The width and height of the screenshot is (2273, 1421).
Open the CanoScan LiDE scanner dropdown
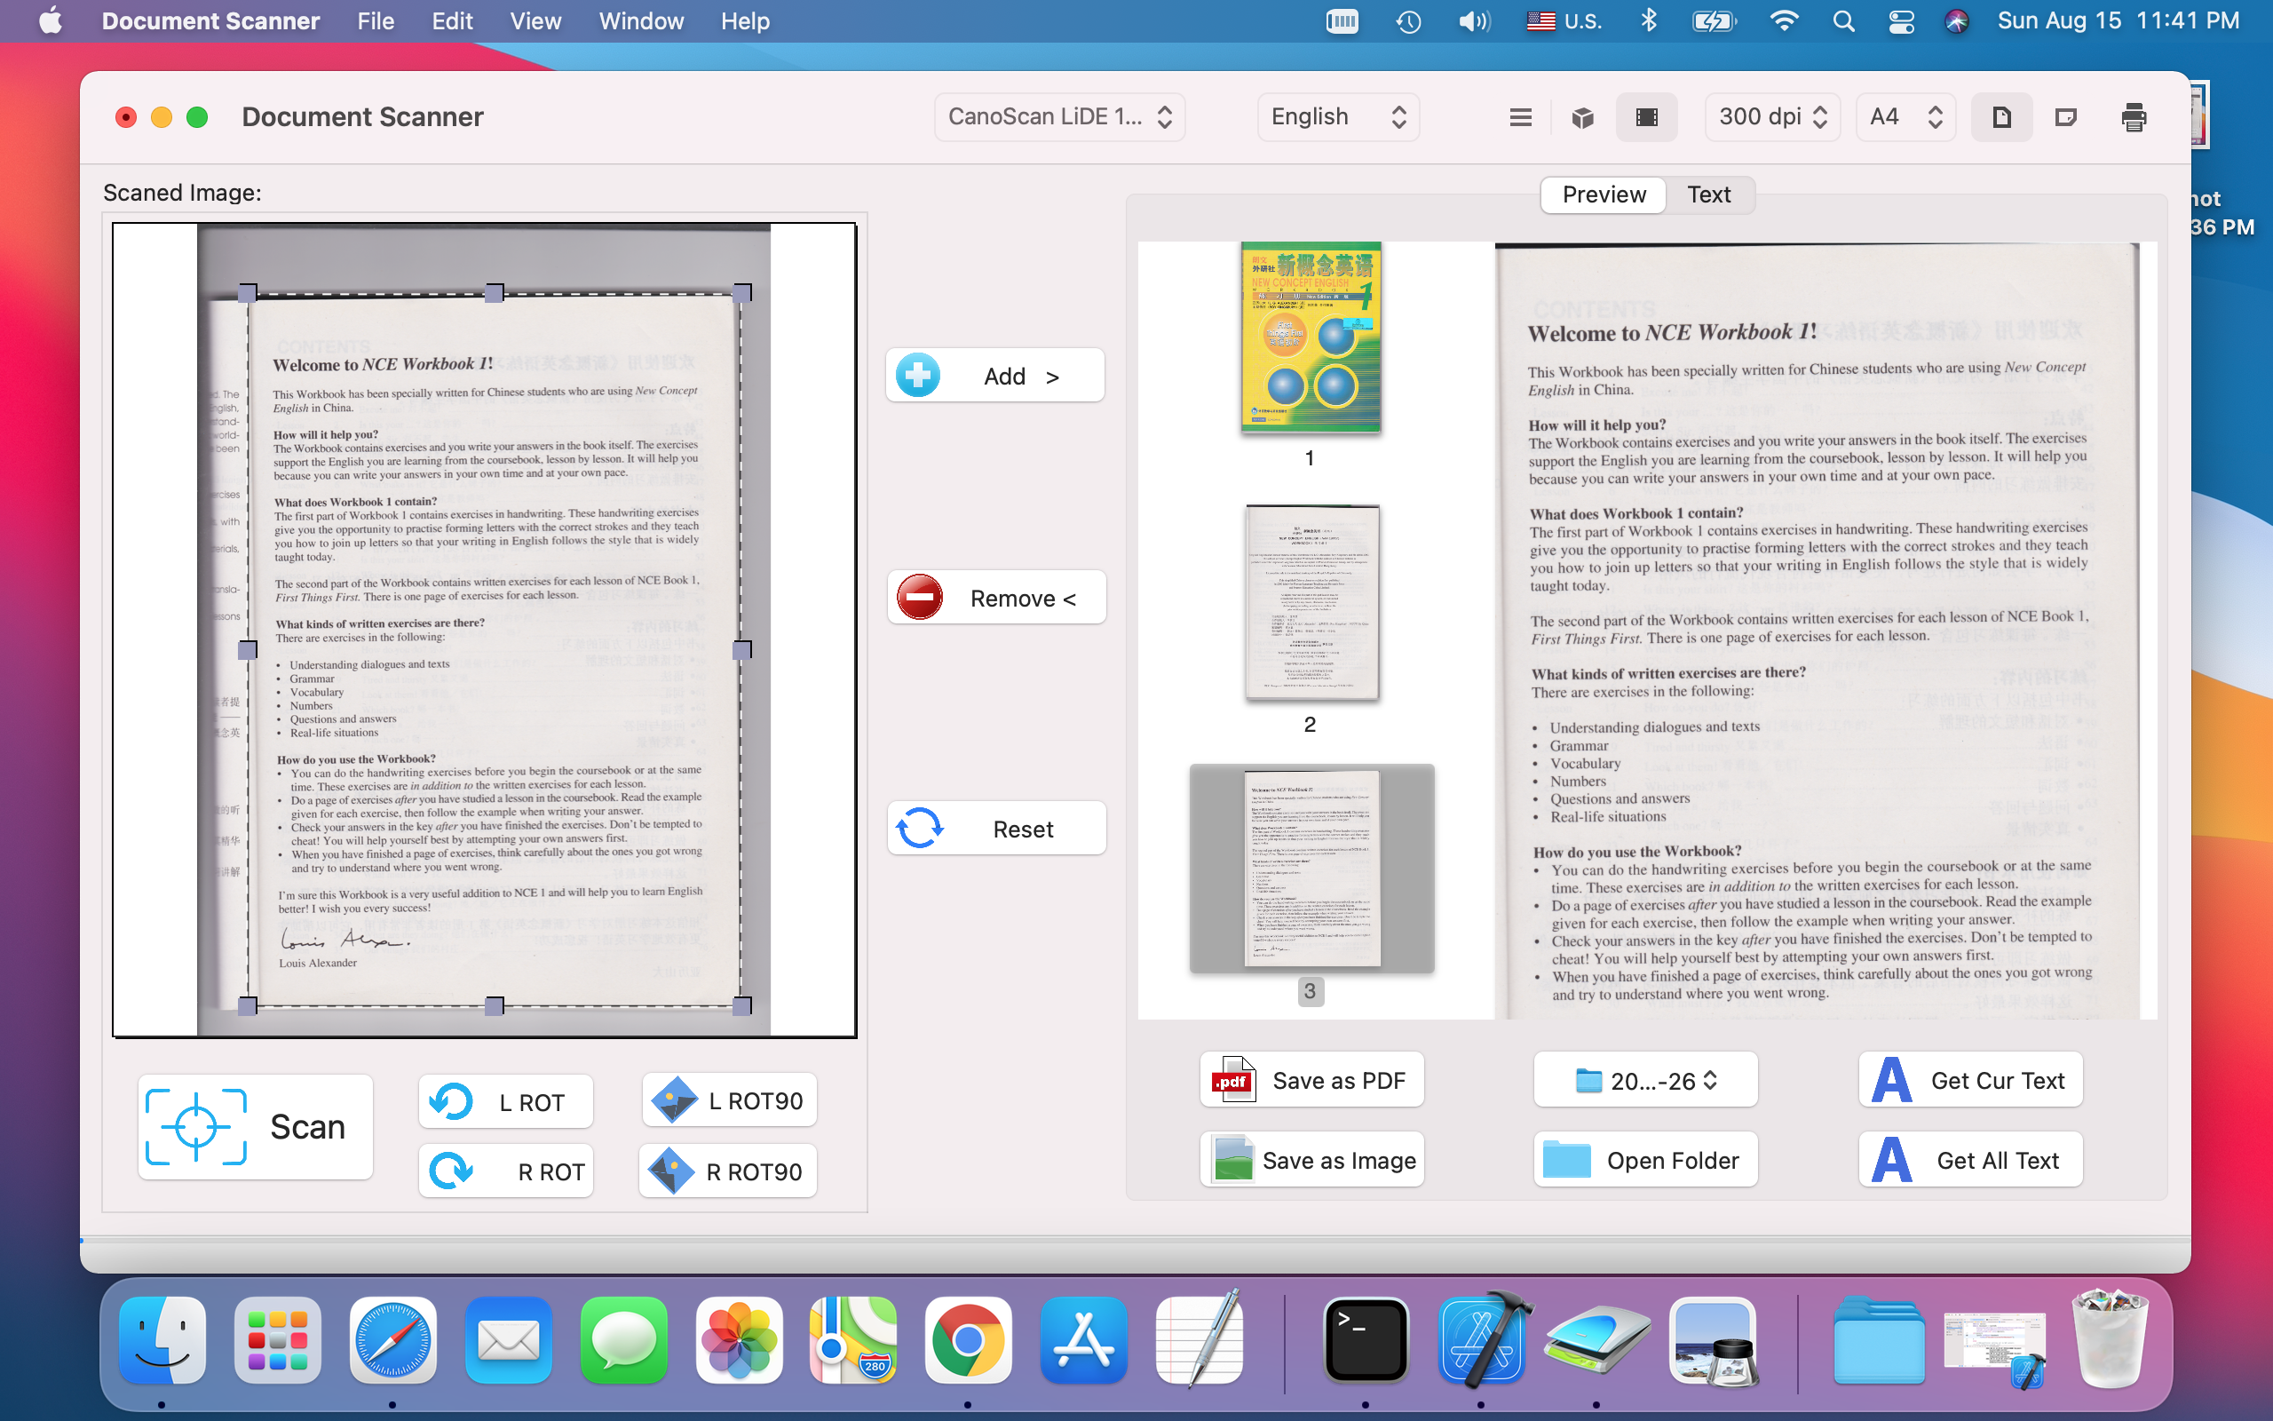[1058, 116]
